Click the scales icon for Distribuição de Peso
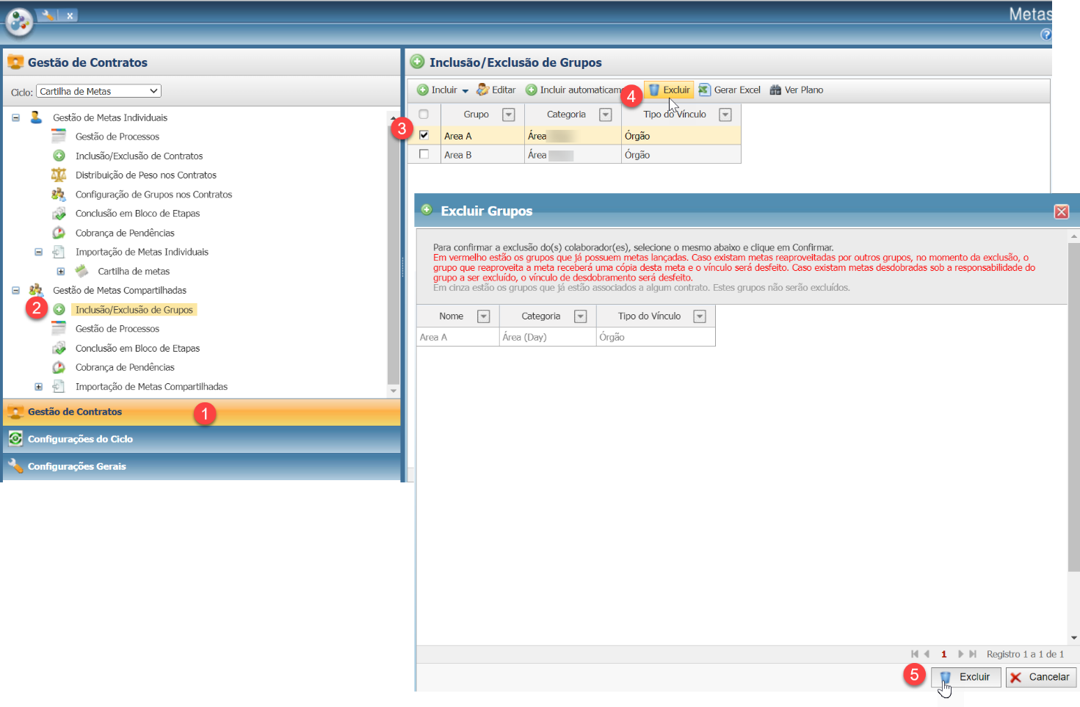The height and width of the screenshot is (707, 1080). (59, 175)
